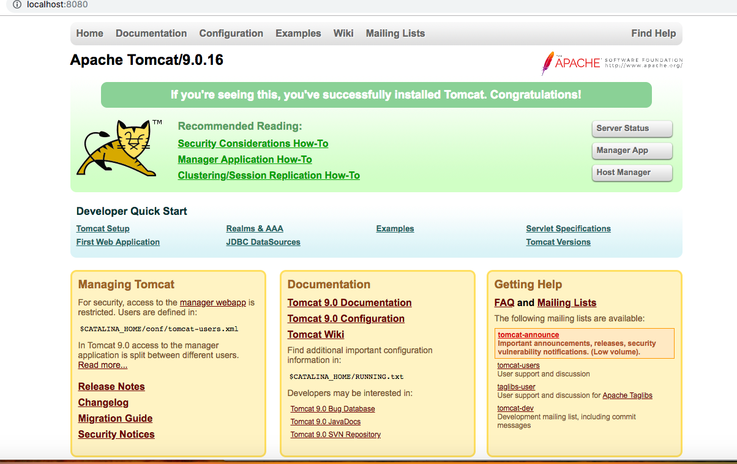
Task: Click the successfully installed Tomcat congratulations banner
Action: (x=376, y=95)
